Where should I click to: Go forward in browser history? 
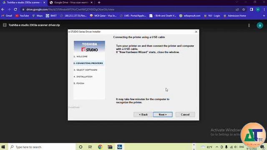tap(9, 10)
